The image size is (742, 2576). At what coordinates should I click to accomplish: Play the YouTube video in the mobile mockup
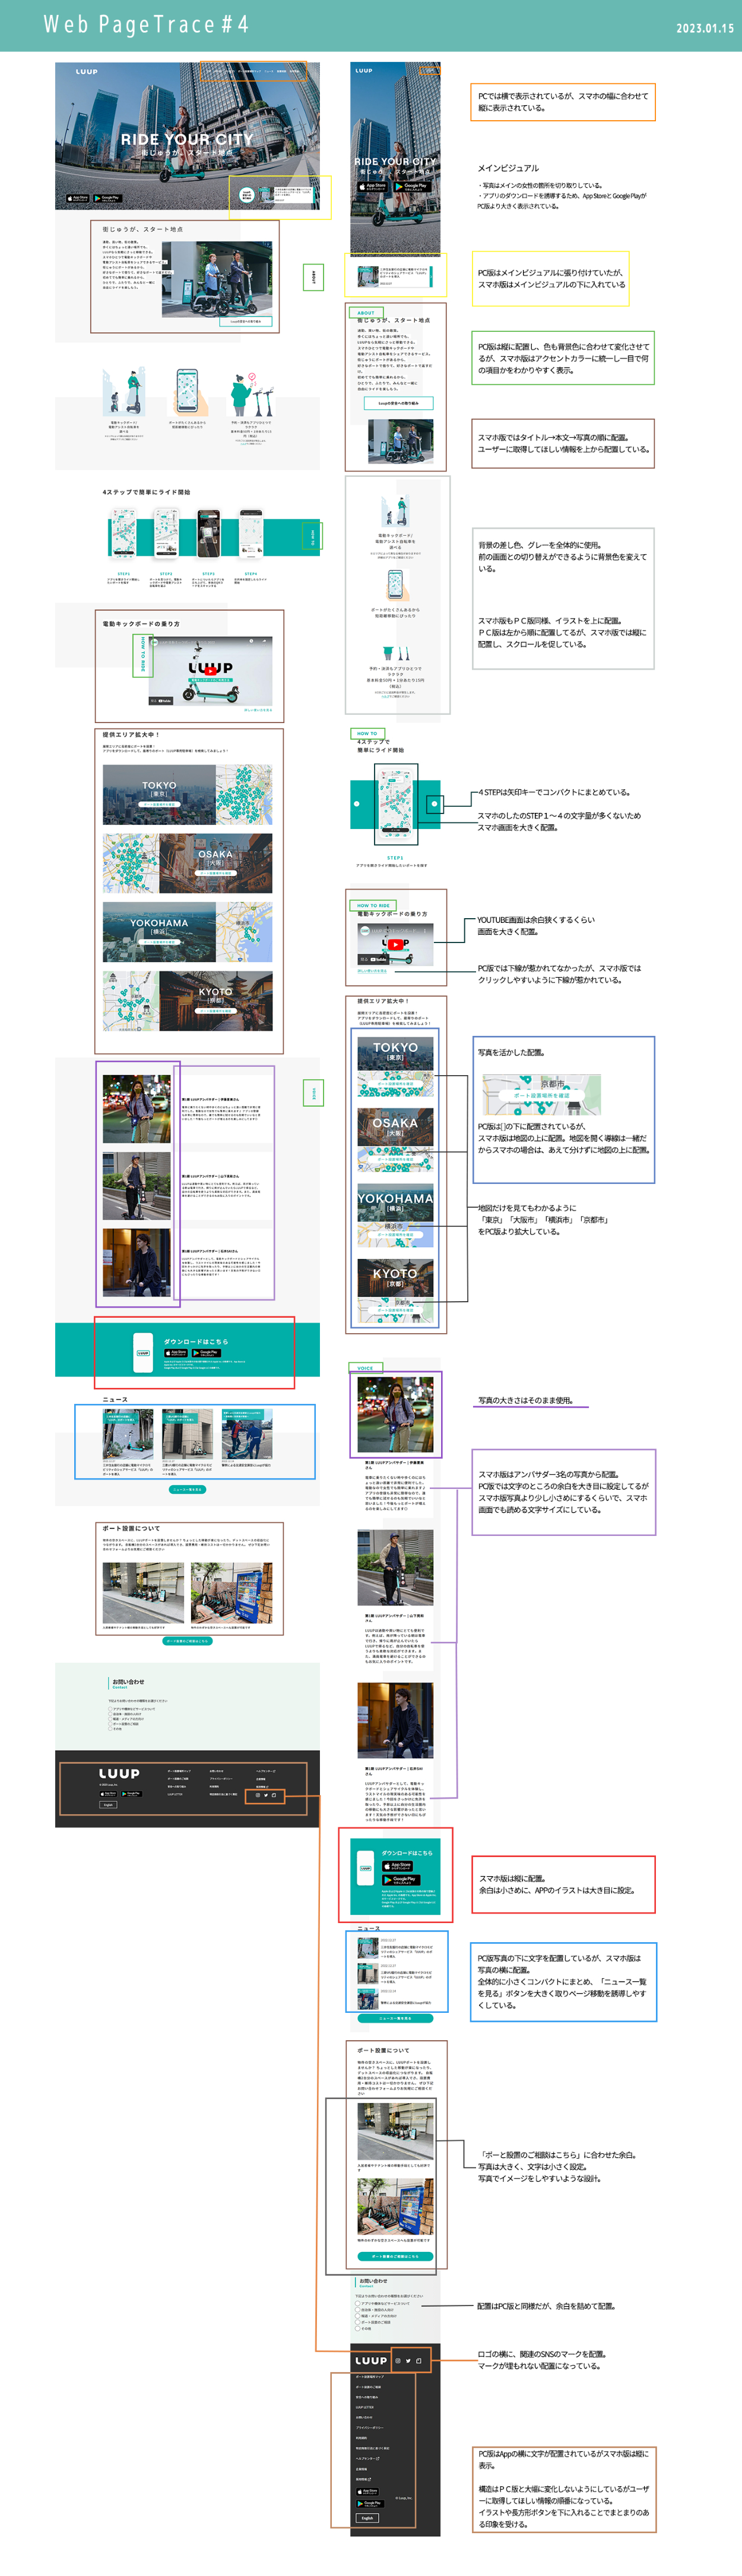tap(395, 944)
